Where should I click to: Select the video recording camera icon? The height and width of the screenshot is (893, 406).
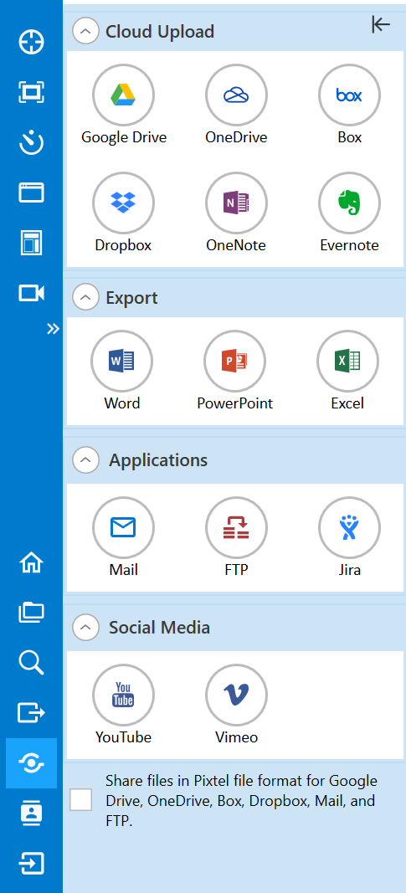31,293
